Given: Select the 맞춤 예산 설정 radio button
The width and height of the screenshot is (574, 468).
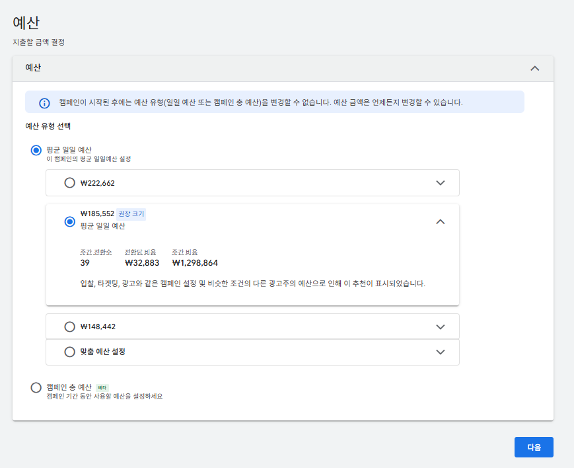Looking at the screenshot, I should tap(70, 352).
